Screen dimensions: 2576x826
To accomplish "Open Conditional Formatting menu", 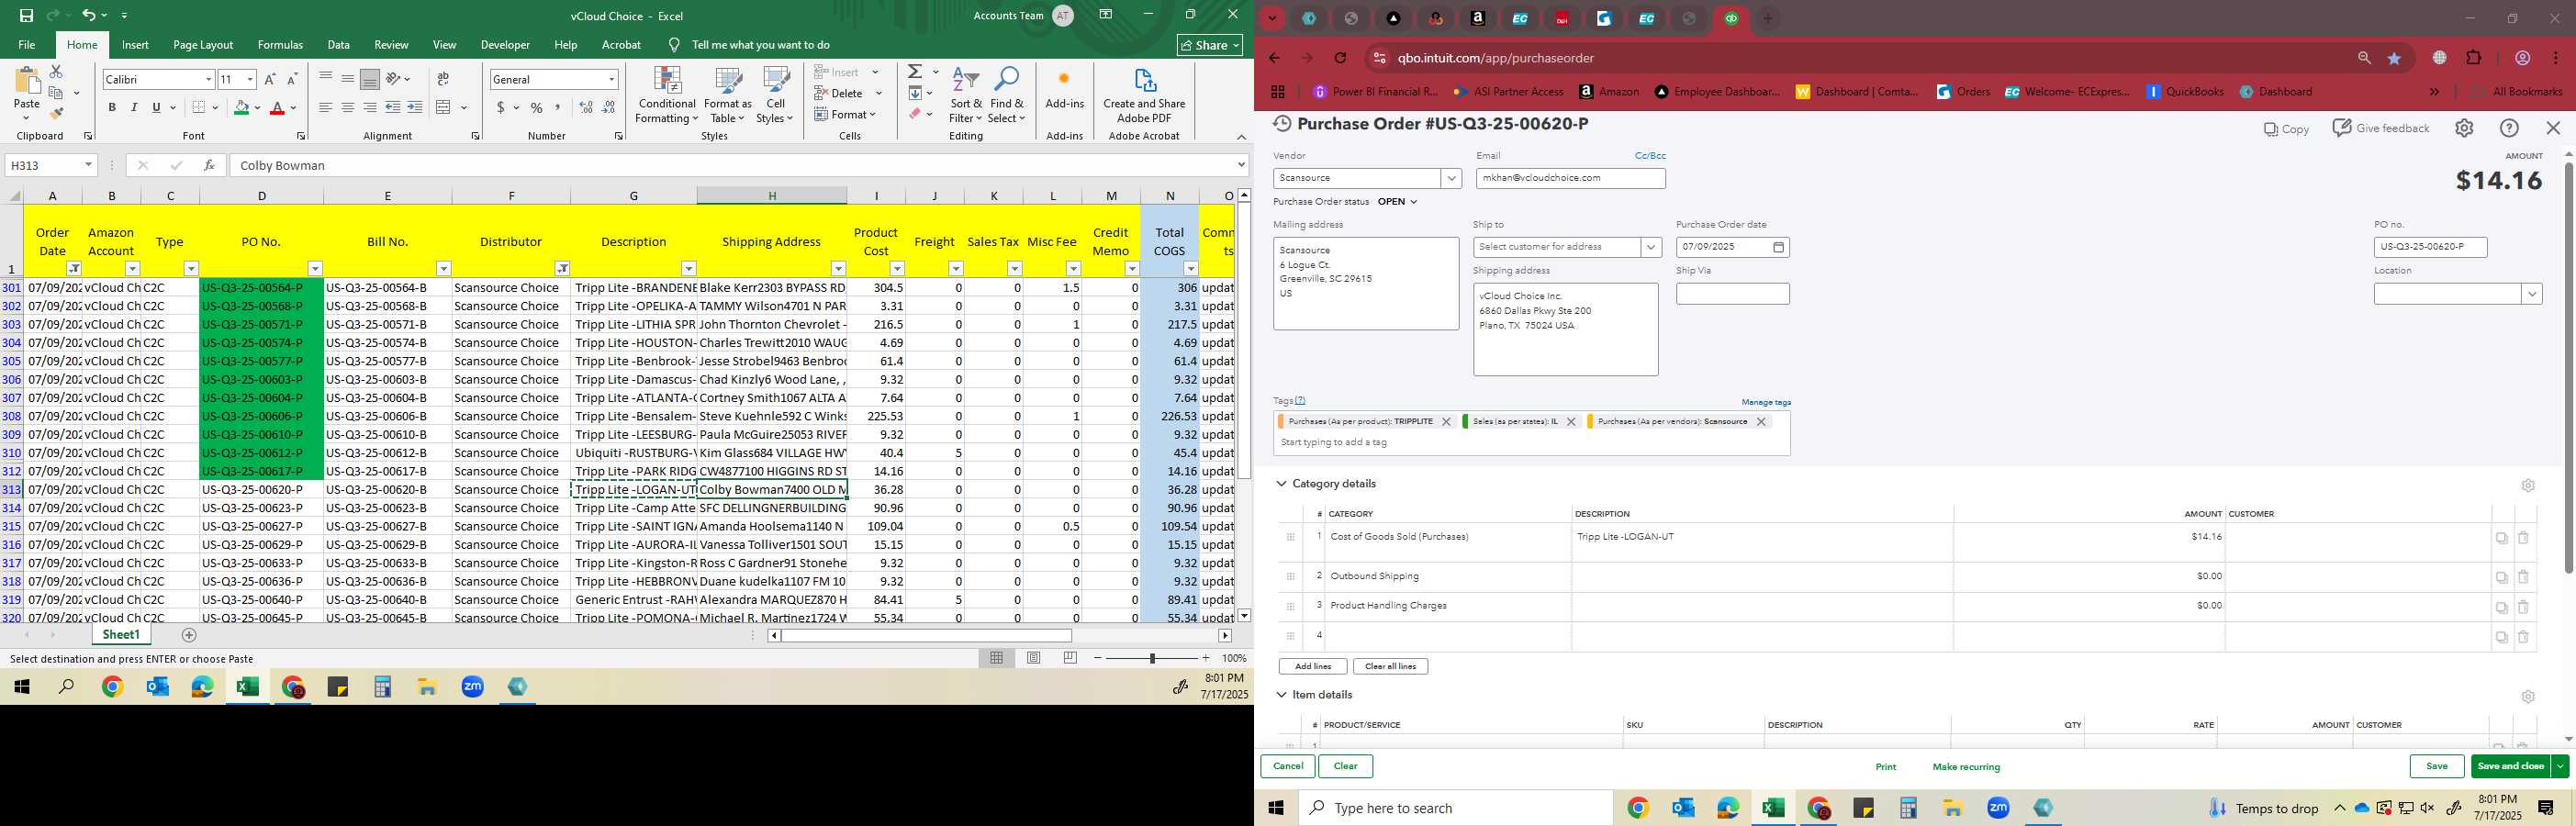I will (667, 95).
